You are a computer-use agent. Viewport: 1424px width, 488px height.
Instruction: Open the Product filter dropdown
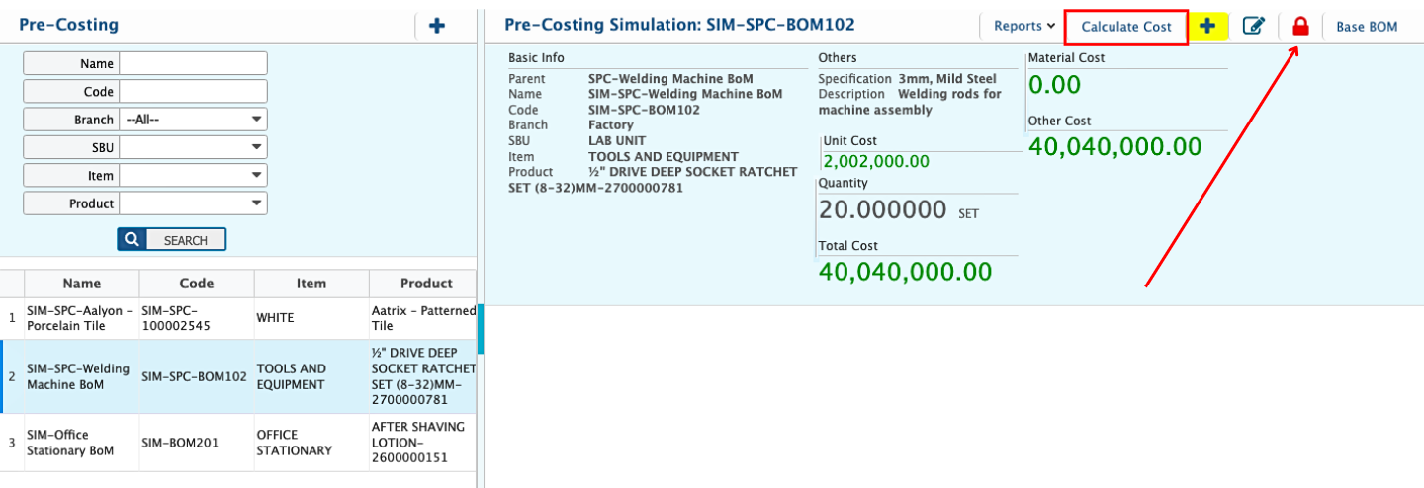193,203
